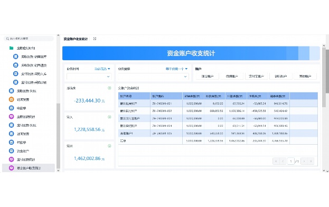The image size is (329, 207).
Task: Click the sidebar scroll-down arrow
Action: coord(58,171)
